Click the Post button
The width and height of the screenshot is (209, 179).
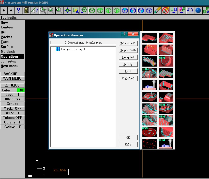[x=128, y=71]
